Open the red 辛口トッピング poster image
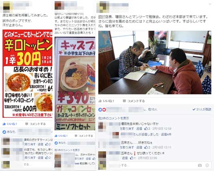This screenshot has width=214, height=171. click(x=27, y=74)
